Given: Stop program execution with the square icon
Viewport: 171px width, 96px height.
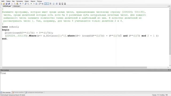Looking at the screenshot, I should pos(34,4).
